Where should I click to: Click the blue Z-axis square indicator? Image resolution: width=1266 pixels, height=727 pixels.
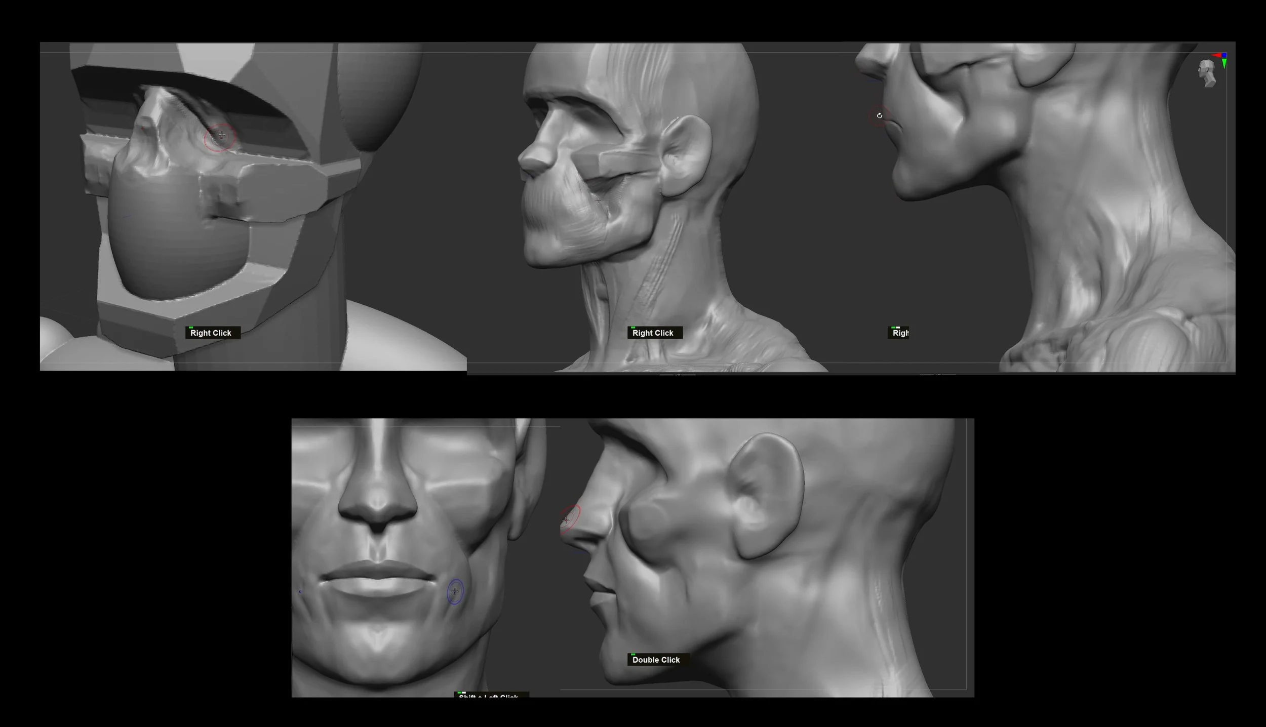point(1224,55)
